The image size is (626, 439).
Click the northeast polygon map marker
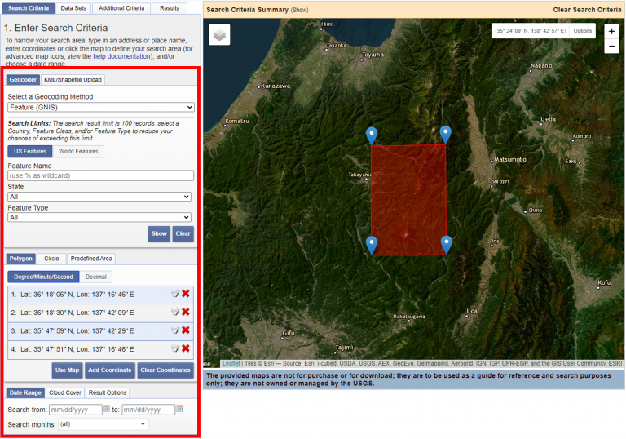(x=446, y=135)
